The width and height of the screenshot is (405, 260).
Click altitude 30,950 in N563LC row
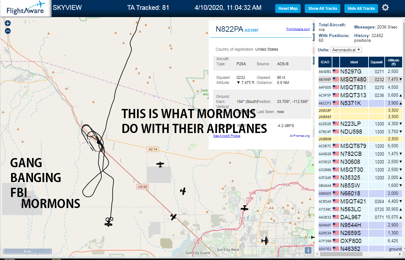[391, 209]
